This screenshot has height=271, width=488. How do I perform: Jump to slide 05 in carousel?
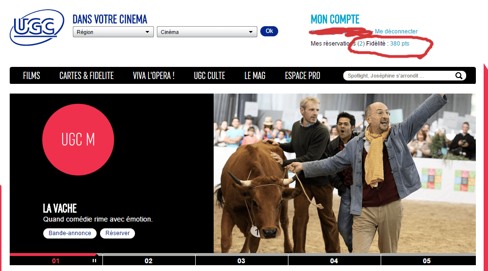tap(426, 261)
